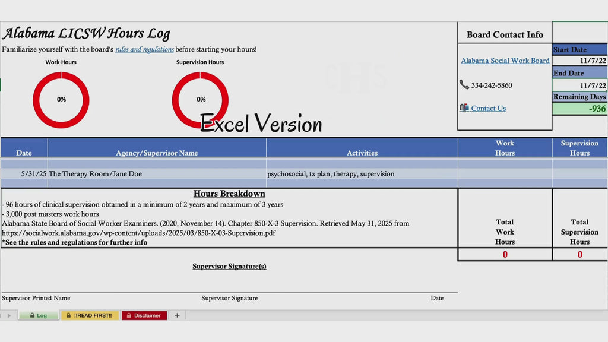Click the socialwork.alabama.gov URL text
Image resolution: width=608 pixels, height=342 pixels.
click(138, 233)
